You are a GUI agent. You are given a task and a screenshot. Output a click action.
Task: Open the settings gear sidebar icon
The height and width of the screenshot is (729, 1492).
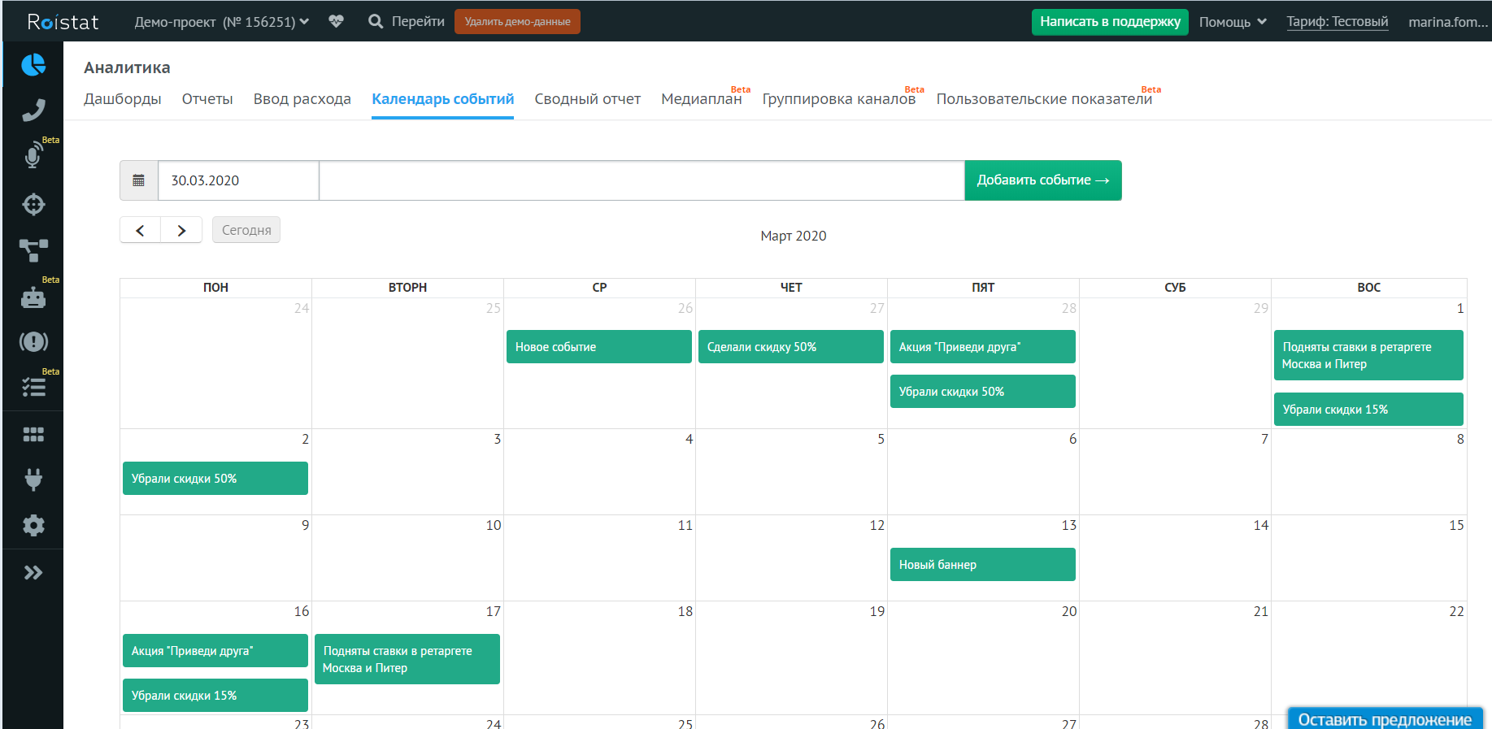(x=33, y=526)
